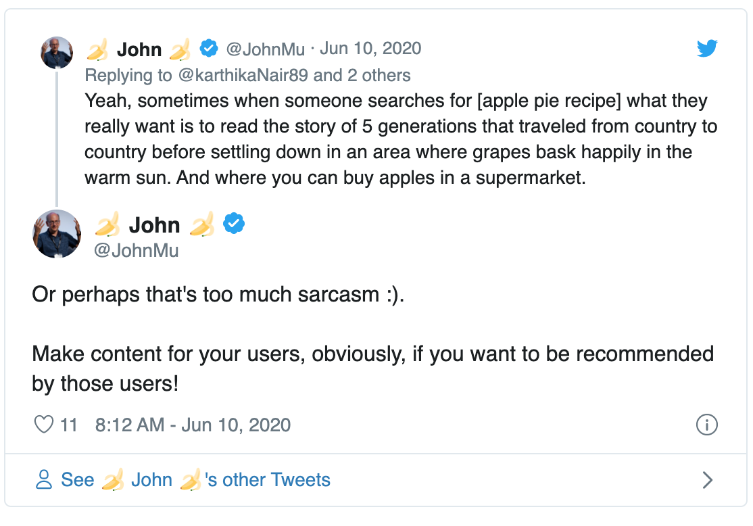Click John's profile avatar on the second tweet
This screenshot has height=526, width=753.
[57, 233]
